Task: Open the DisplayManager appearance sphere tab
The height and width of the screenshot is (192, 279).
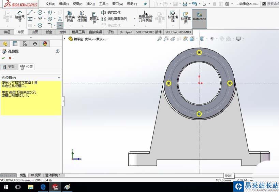Action: [x=45, y=44]
